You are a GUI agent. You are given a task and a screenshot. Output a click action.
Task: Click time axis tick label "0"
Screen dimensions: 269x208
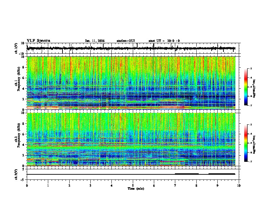[x=27, y=186]
